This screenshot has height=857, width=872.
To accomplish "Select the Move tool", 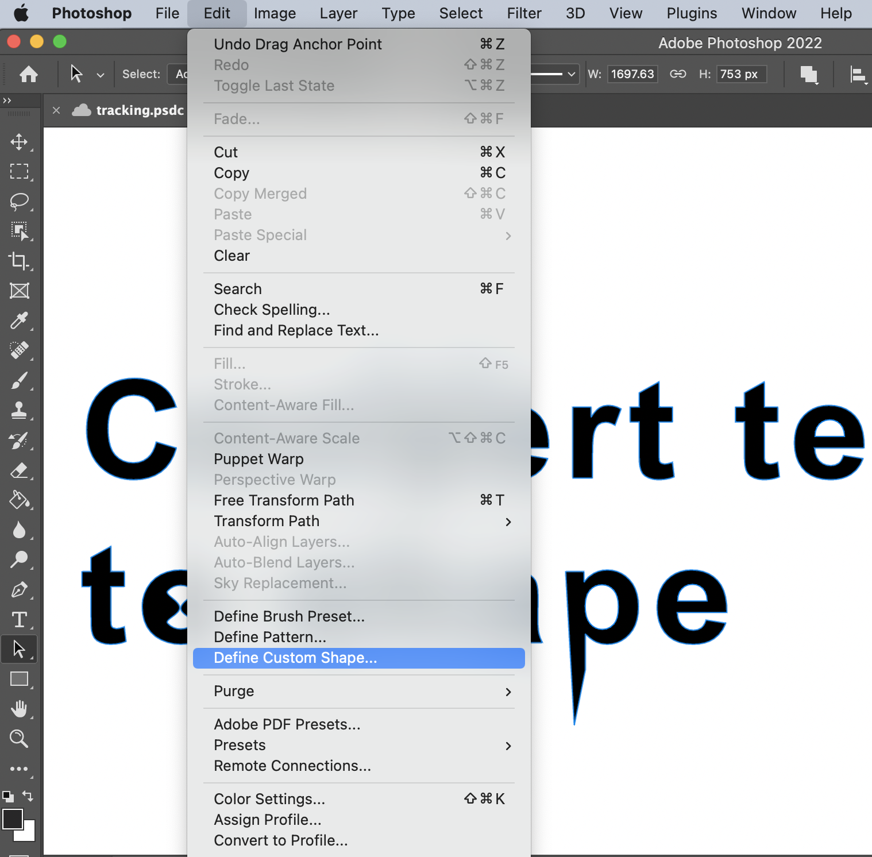I will 19,142.
